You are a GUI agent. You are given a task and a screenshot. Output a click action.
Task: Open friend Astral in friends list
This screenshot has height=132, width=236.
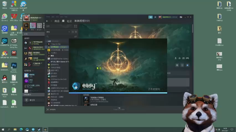click(x=34, y=59)
